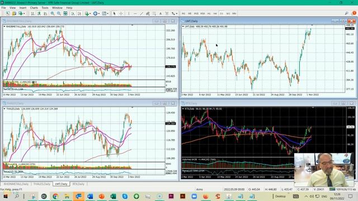Open the Indicators list icon
This screenshot has height=201, width=358.
[x=87, y=13]
